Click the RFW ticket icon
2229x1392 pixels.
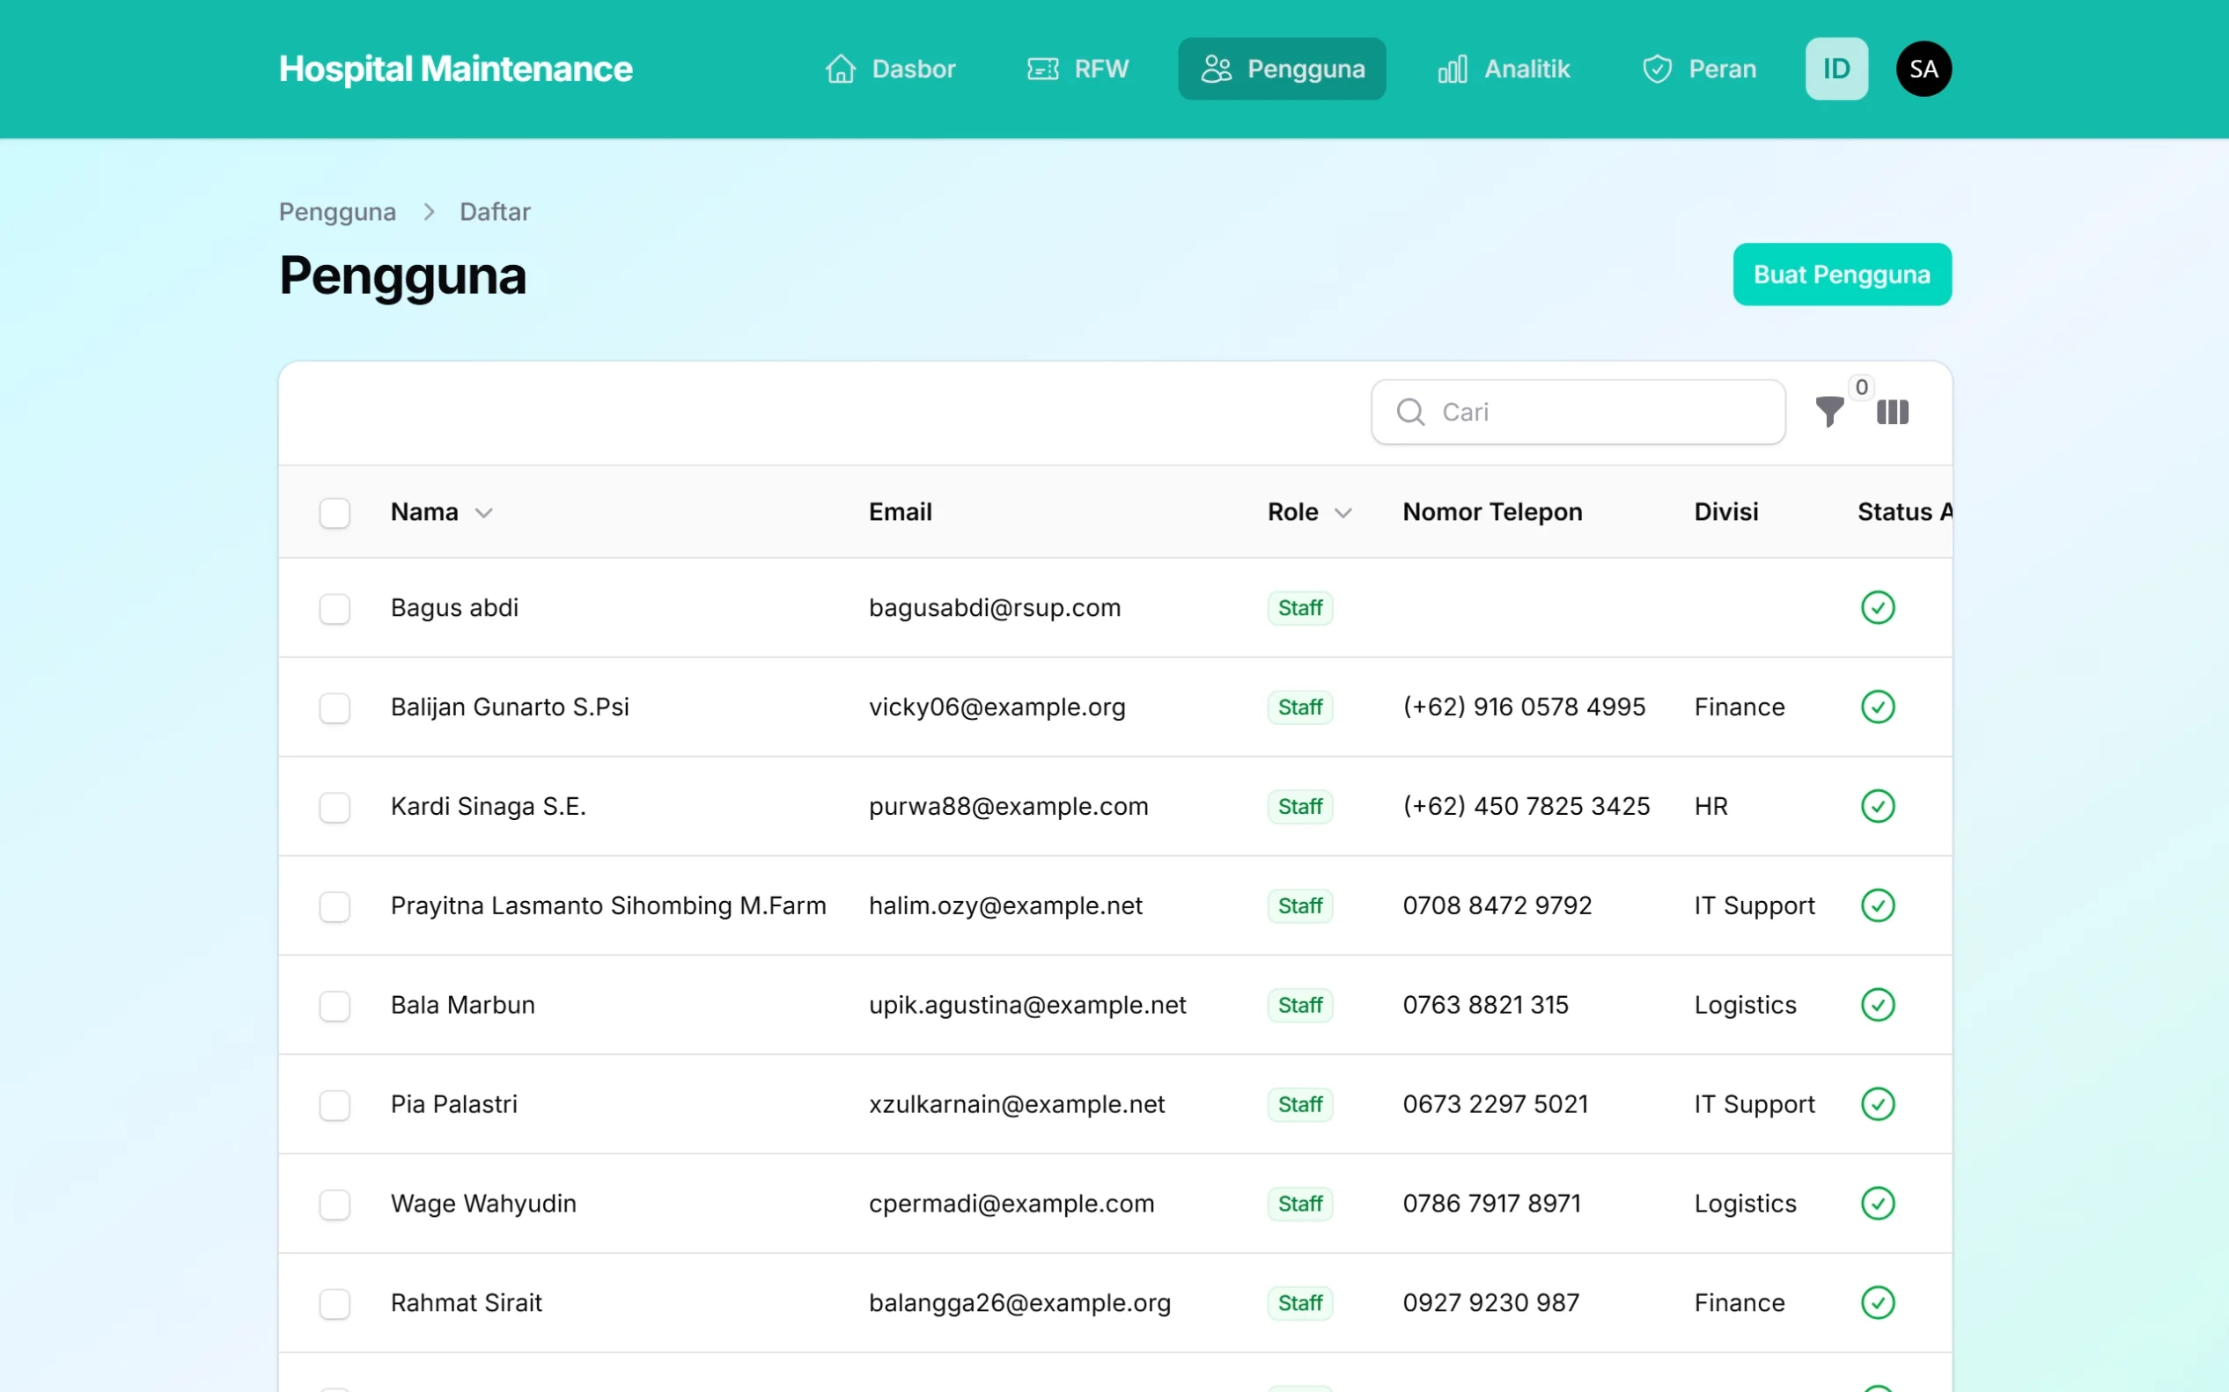pyautogui.click(x=1041, y=68)
